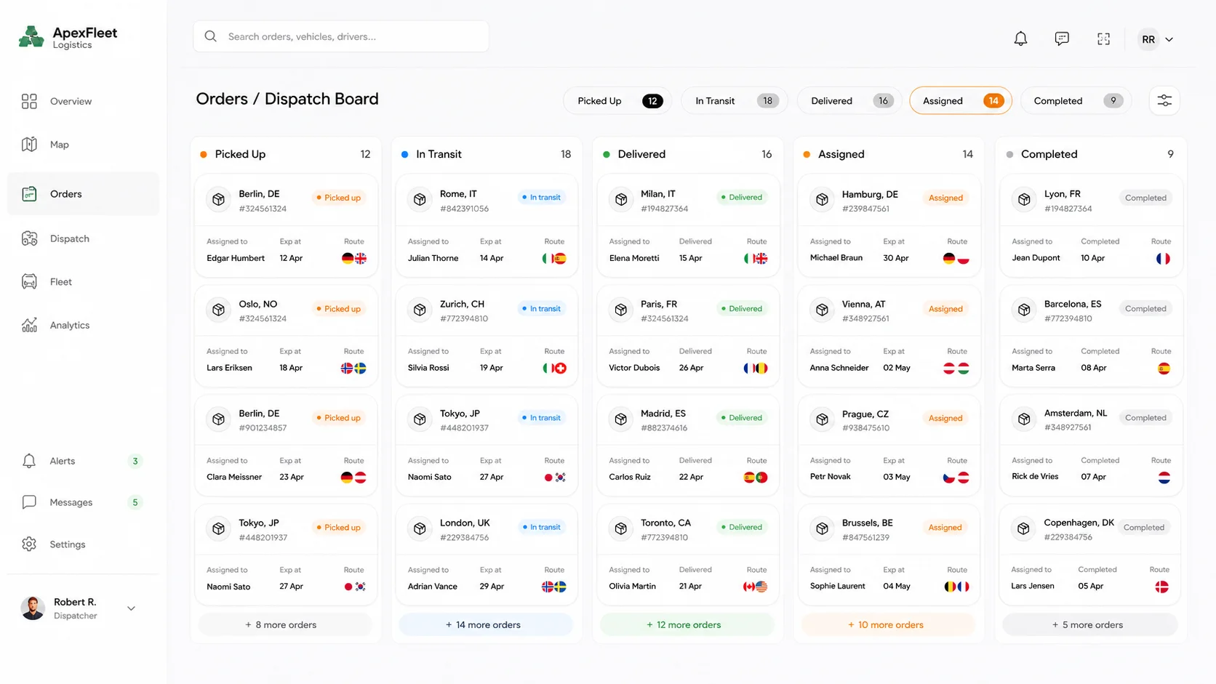Click package icon on Zurich, CH order
Viewport: 1216px width, 684px height.
420,310
